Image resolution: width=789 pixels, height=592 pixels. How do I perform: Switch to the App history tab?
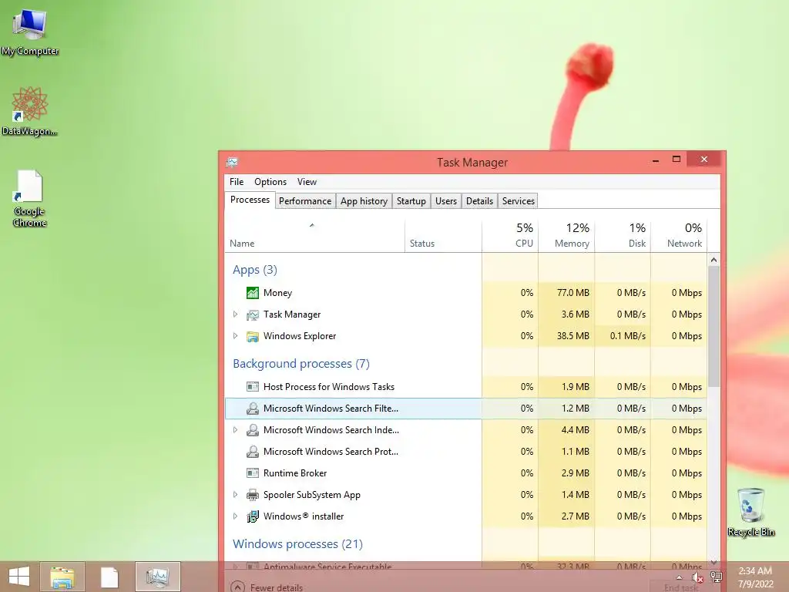[364, 201]
